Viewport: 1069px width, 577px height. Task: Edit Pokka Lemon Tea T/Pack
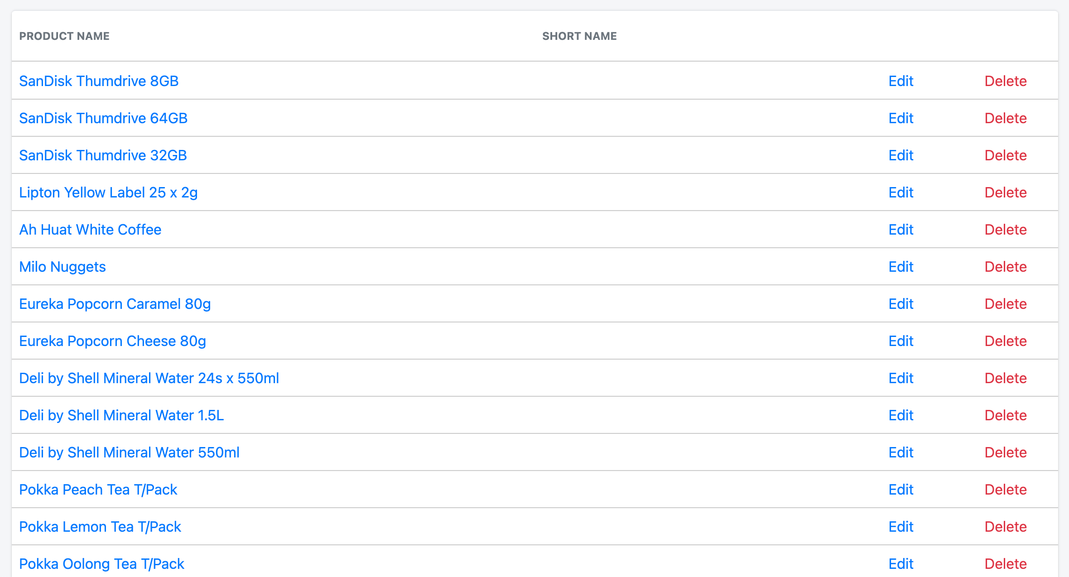point(900,527)
